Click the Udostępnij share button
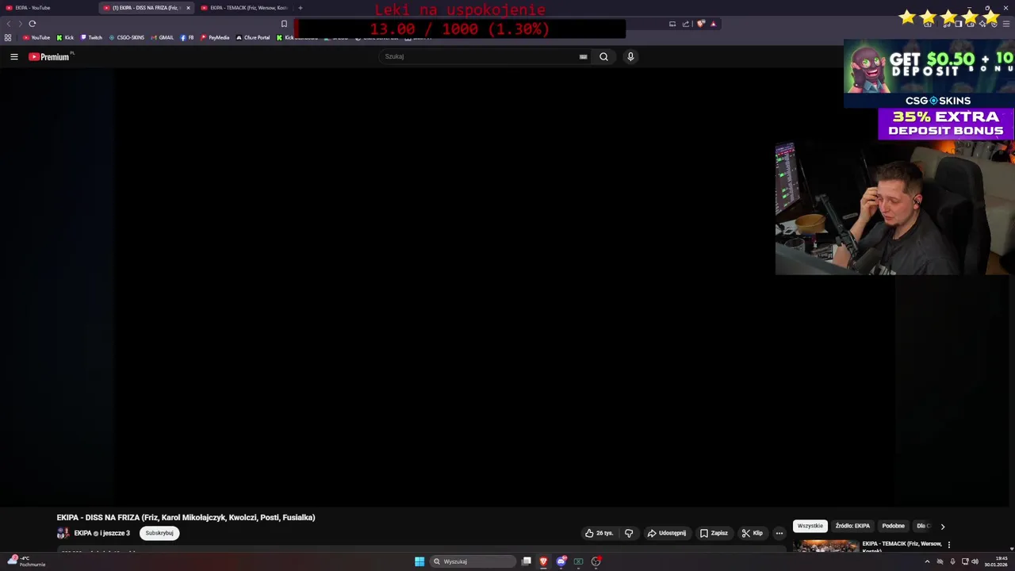 (667, 533)
